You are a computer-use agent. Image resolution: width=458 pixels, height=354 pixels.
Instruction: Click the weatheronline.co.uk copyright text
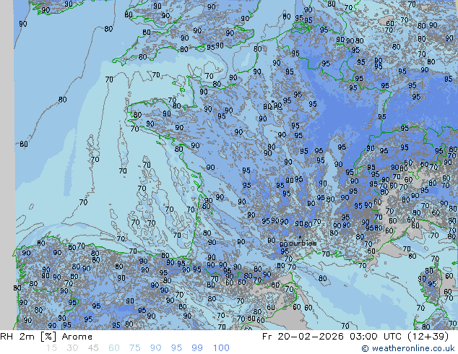[x=408, y=348]
